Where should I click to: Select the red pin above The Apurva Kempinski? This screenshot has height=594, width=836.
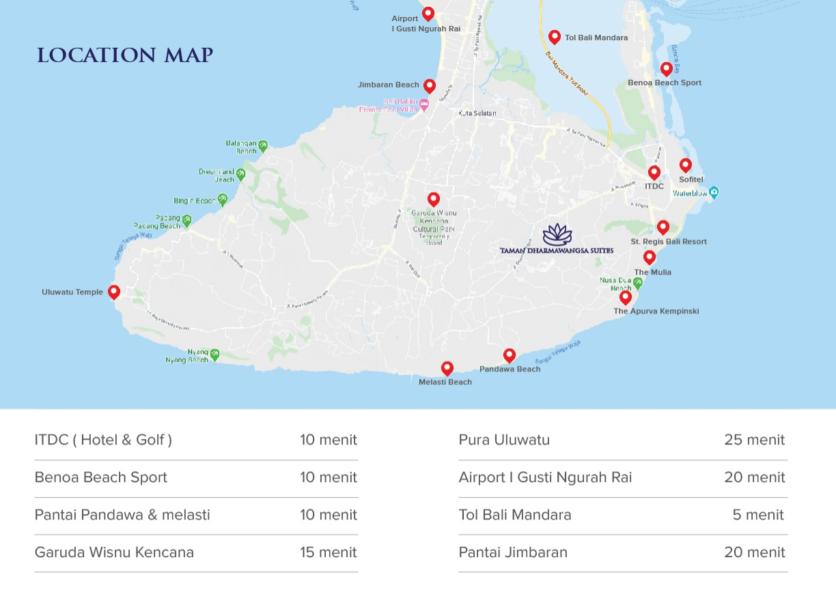tap(626, 298)
